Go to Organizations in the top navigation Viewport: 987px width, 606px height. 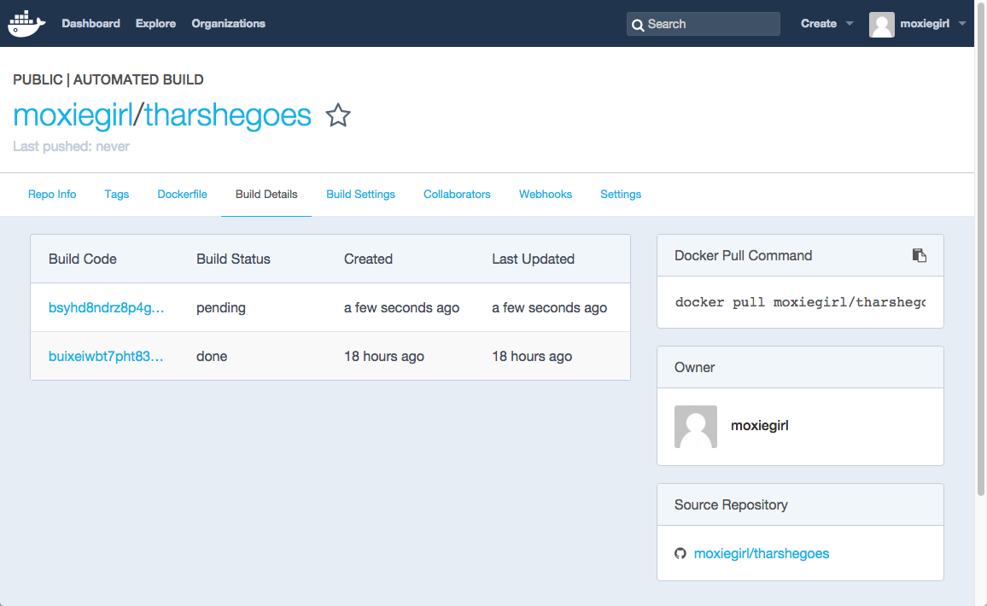[x=228, y=24]
